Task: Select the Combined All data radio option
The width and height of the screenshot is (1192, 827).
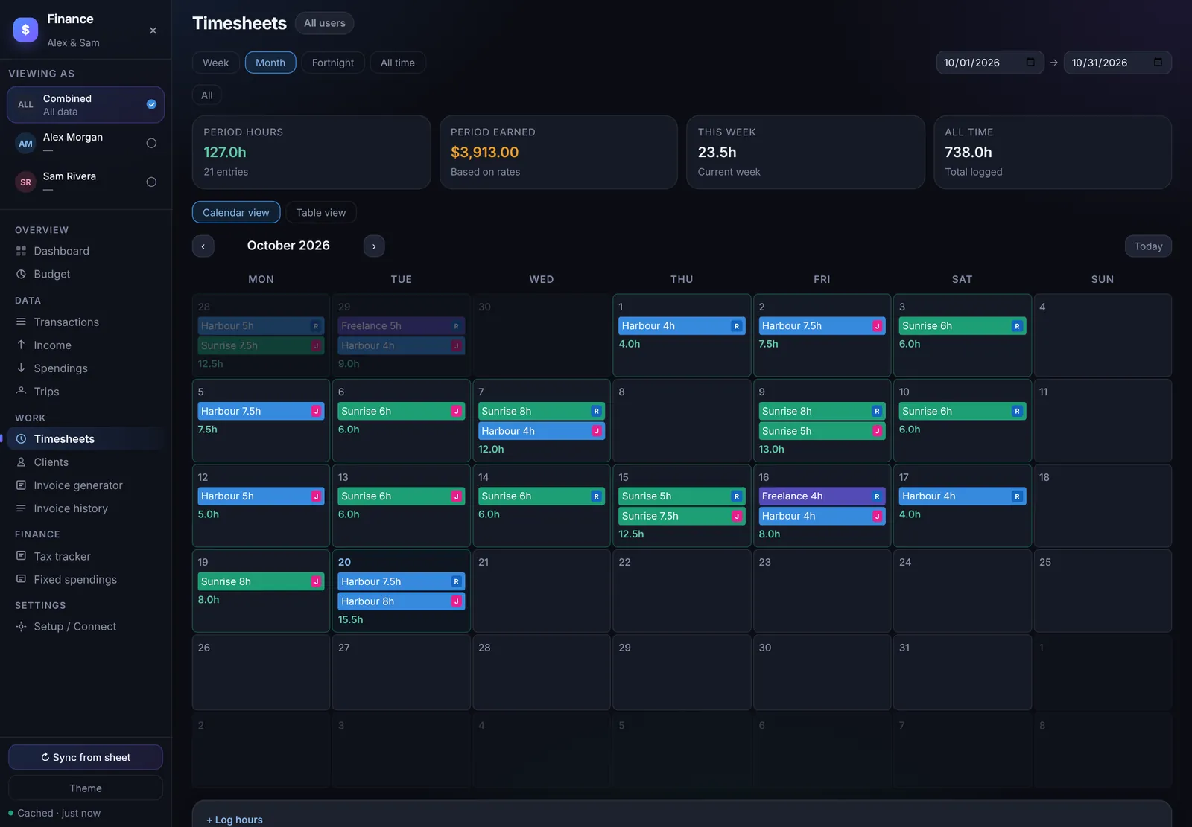Action: point(151,104)
